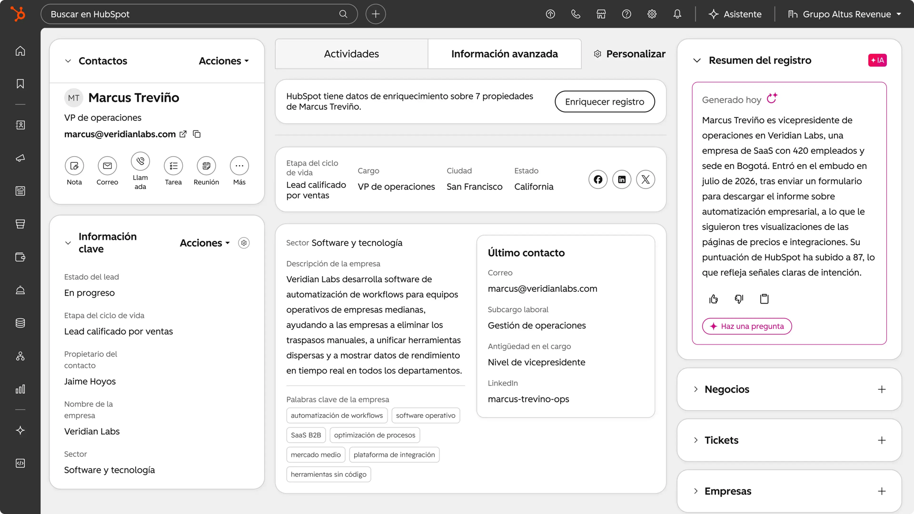The image size is (914, 514).
Task: Open the Información clave settings gear
Action: (x=244, y=243)
